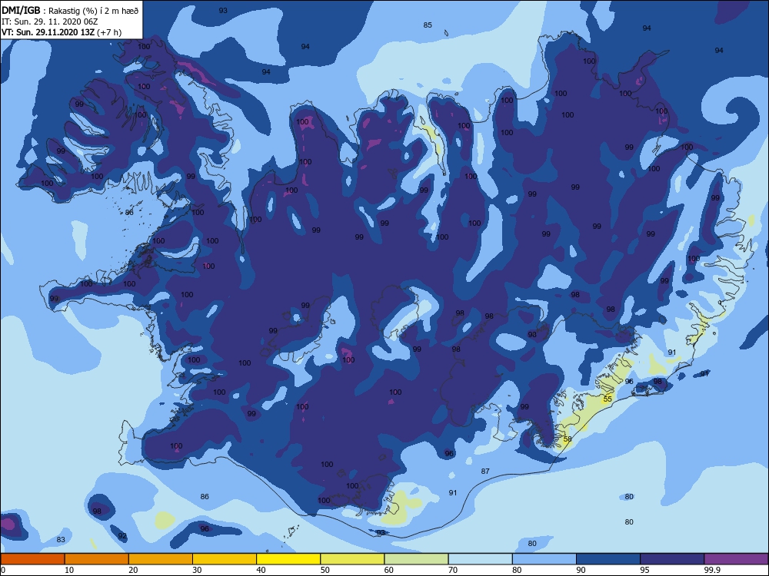Pick the light green 60–70 legend band
This screenshot has width=769, height=576.
(416, 559)
